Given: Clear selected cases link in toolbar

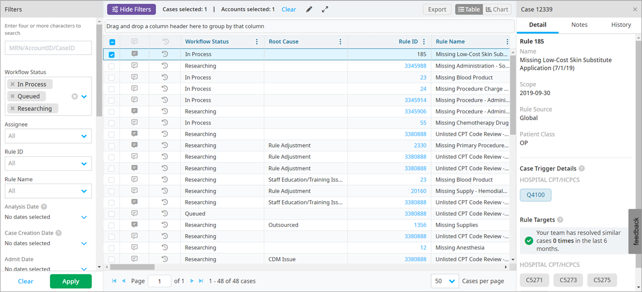Looking at the screenshot, I should pos(288,9).
